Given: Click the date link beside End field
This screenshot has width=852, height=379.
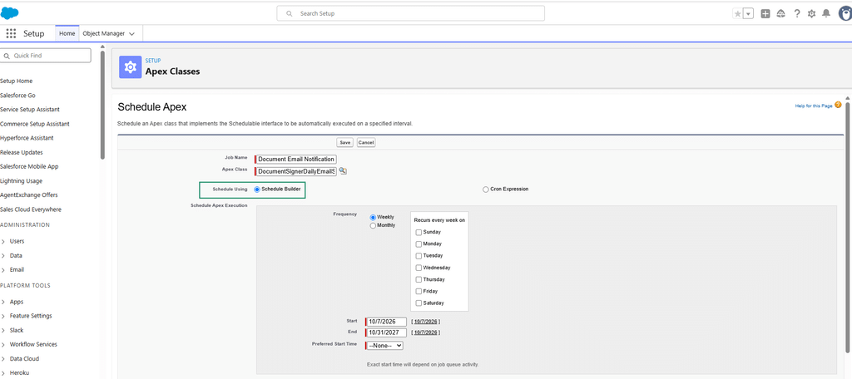Looking at the screenshot, I should [426, 332].
